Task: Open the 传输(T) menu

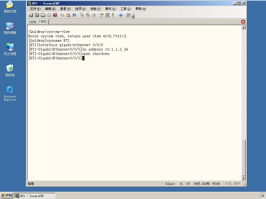Action: 96,9
